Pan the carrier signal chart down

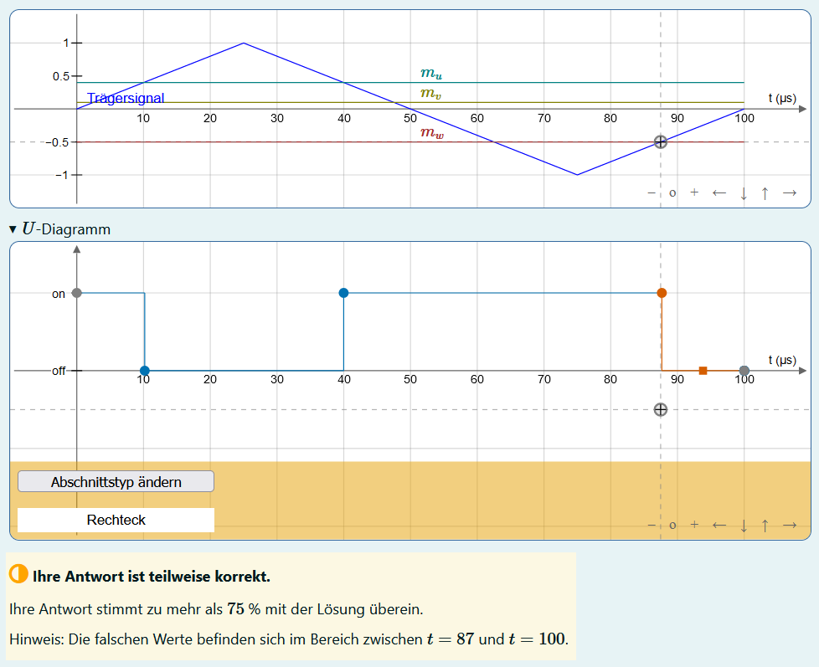[x=743, y=193]
